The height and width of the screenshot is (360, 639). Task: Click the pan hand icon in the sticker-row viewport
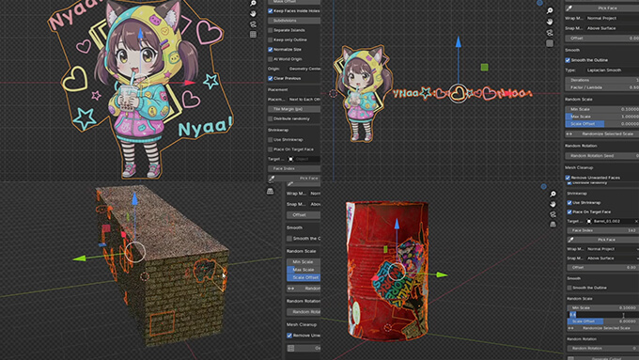tap(550, 22)
